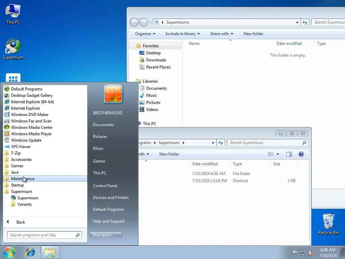Select the Recycle Bin desktop icon
The width and height of the screenshot is (345, 259).
pyautogui.click(x=328, y=224)
